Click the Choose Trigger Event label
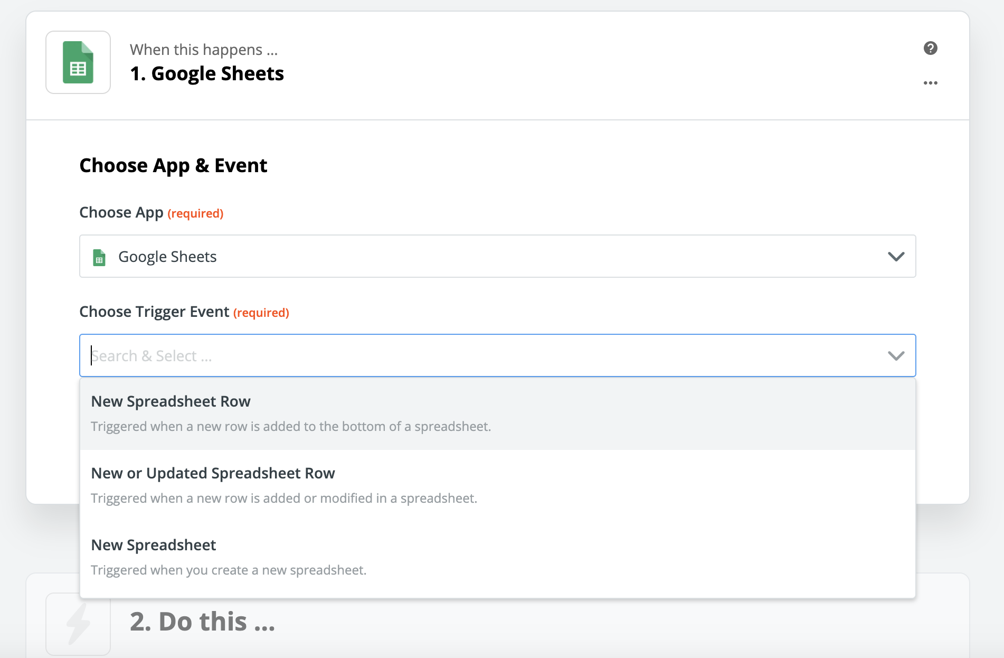The image size is (1004, 658). click(x=154, y=312)
